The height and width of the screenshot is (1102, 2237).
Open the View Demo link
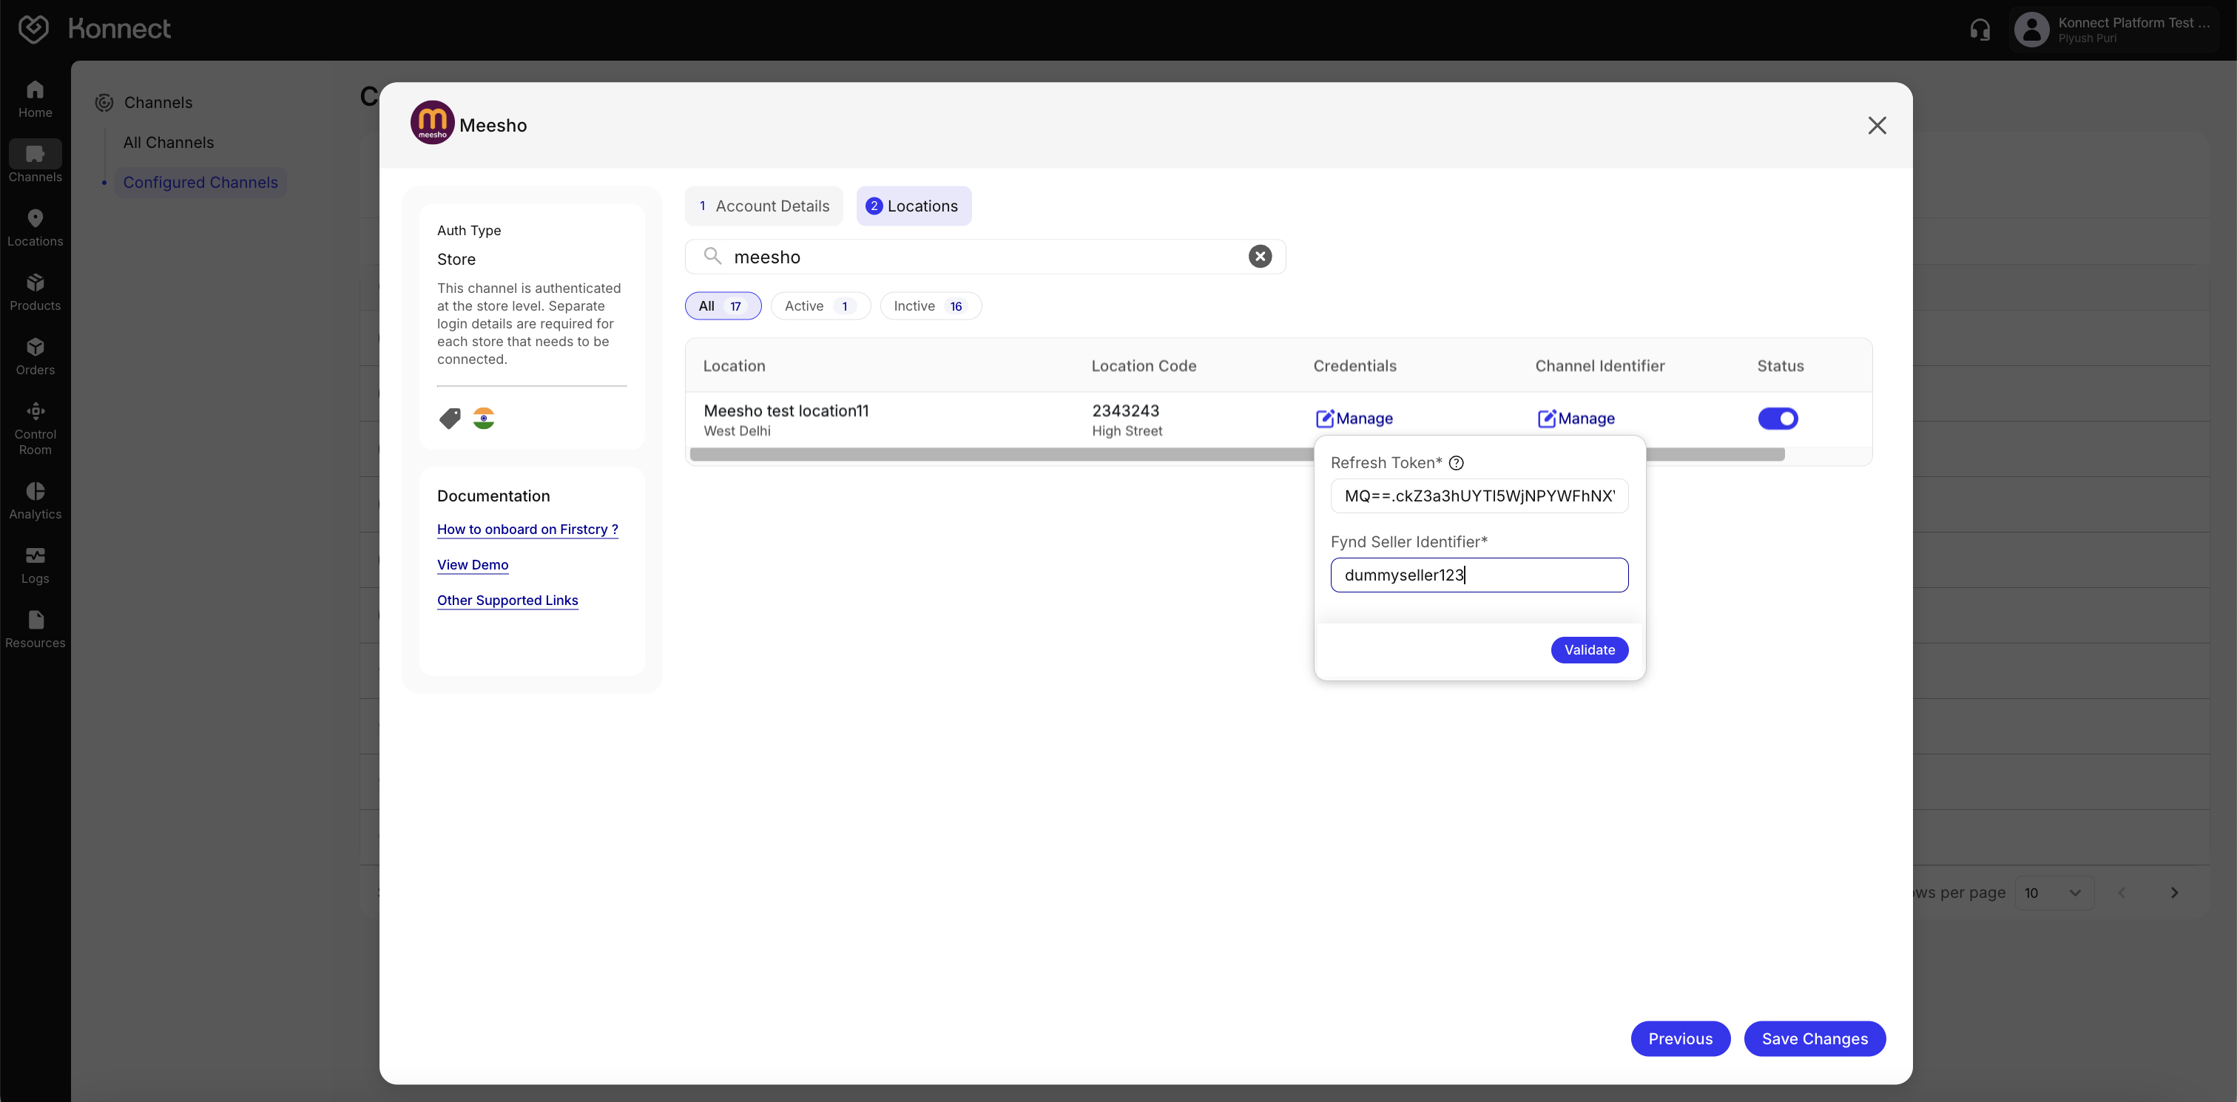(473, 564)
